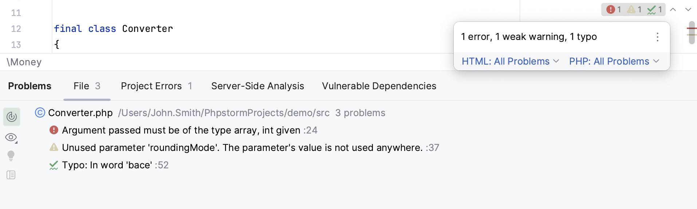This screenshot has height=209, width=697.
Task: Open the Vulnerable Dependencies tab
Action: click(x=379, y=86)
